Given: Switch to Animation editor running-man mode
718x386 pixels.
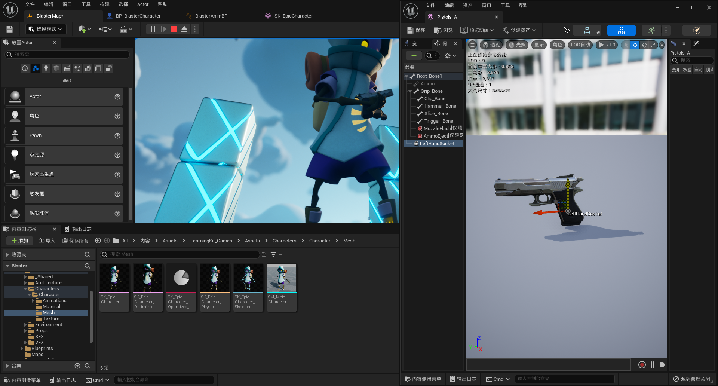Looking at the screenshot, I should 651,30.
